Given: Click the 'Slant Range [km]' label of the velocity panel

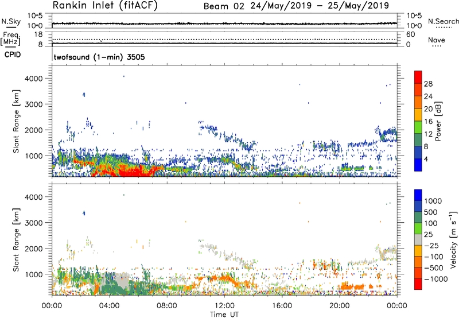Looking at the screenshot, I should (x=16, y=239).
